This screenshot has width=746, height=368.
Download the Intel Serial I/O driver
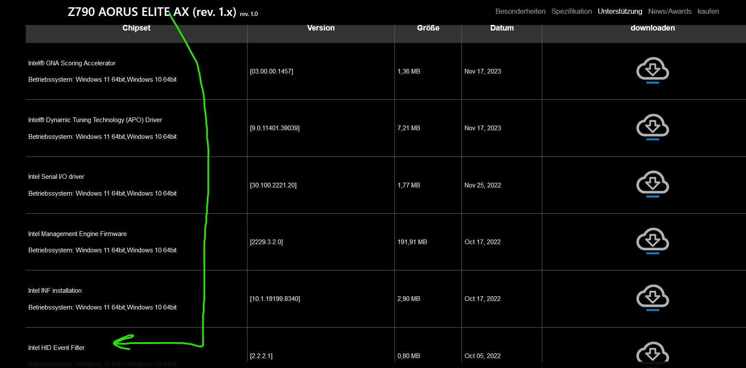click(652, 184)
